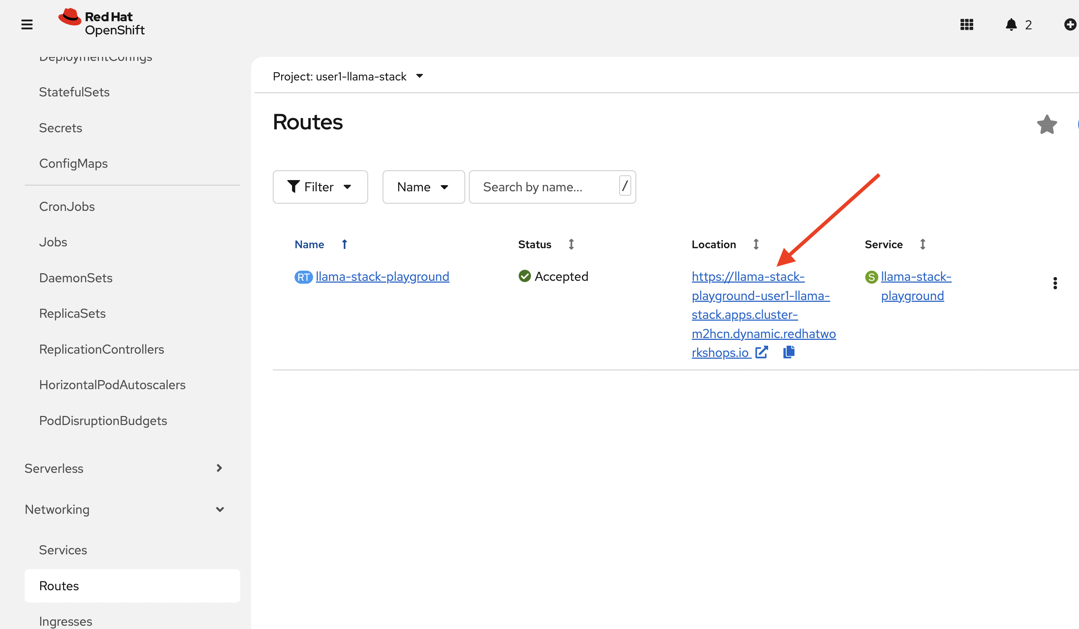Add Routes page to favorites with star
The width and height of the screenshot is (1079, 629).
(1046, 125)
